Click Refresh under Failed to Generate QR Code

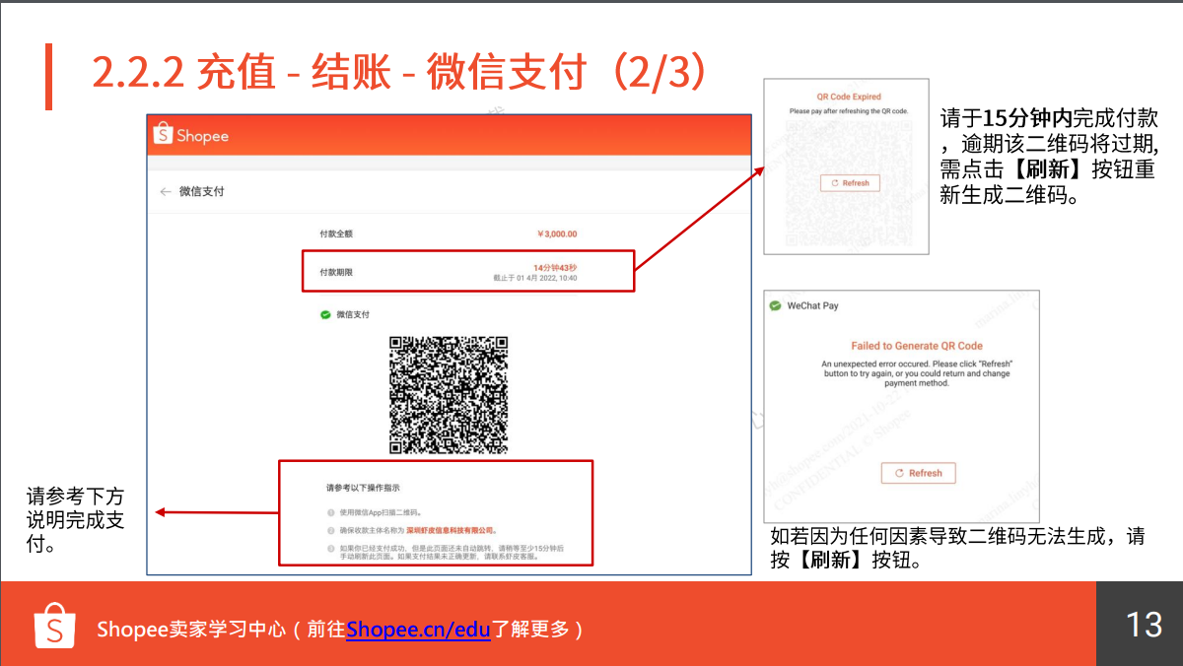point(918,473)
